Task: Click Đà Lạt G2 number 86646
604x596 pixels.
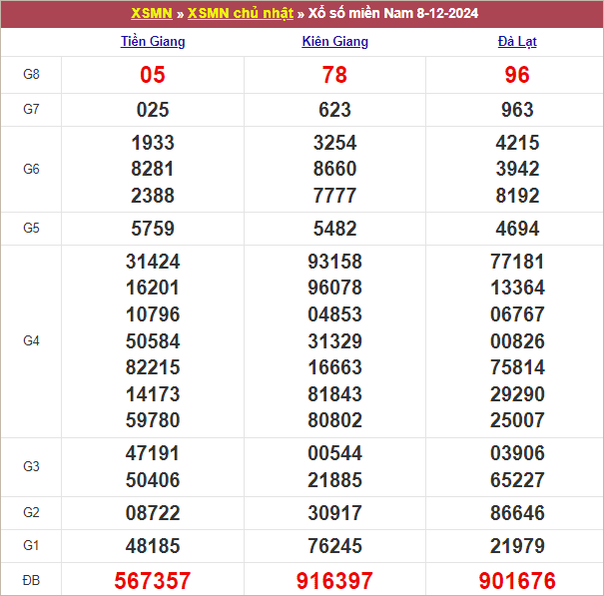Action: [517, 513]
